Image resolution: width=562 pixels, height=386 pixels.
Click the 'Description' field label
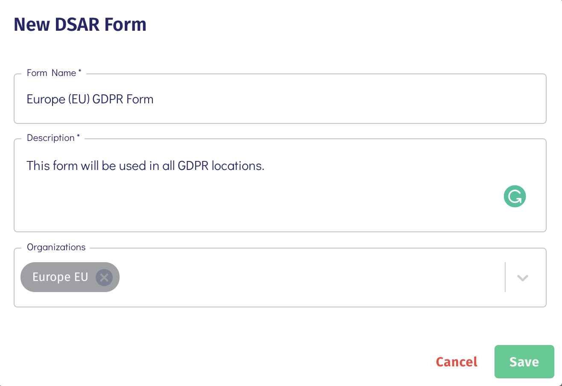[x=50, y=138]
